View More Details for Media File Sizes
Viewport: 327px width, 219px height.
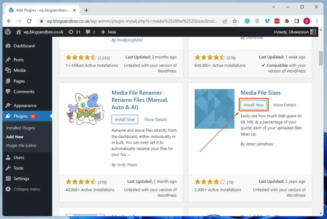pyautogui.click(x=285, y=105)
